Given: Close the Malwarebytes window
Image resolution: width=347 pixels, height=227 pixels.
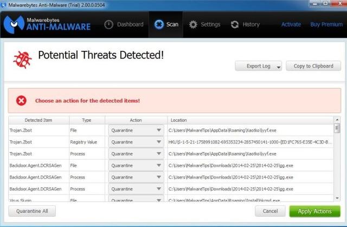Looking at the screenshot, I should (x=339, y=3).
